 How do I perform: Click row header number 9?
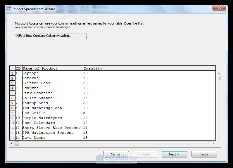coord(12,113)
